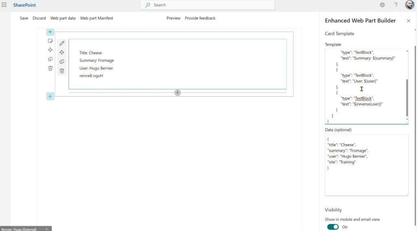Screen dimensions: 417x231
Task: Open the user profile picture menu
Action: 410,5
